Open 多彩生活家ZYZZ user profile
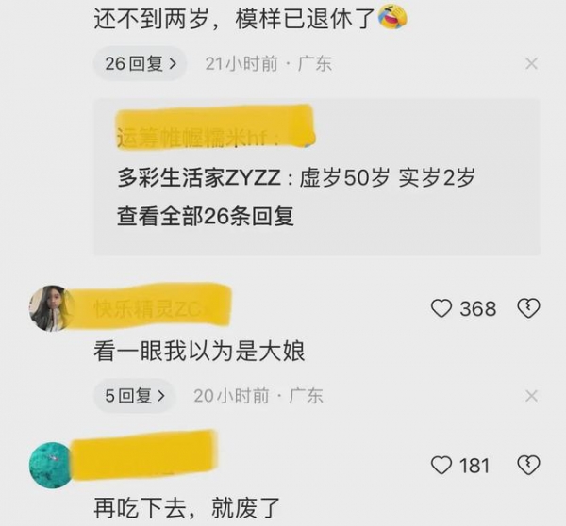This screenshot has width=566, height=526. (199, 178)
